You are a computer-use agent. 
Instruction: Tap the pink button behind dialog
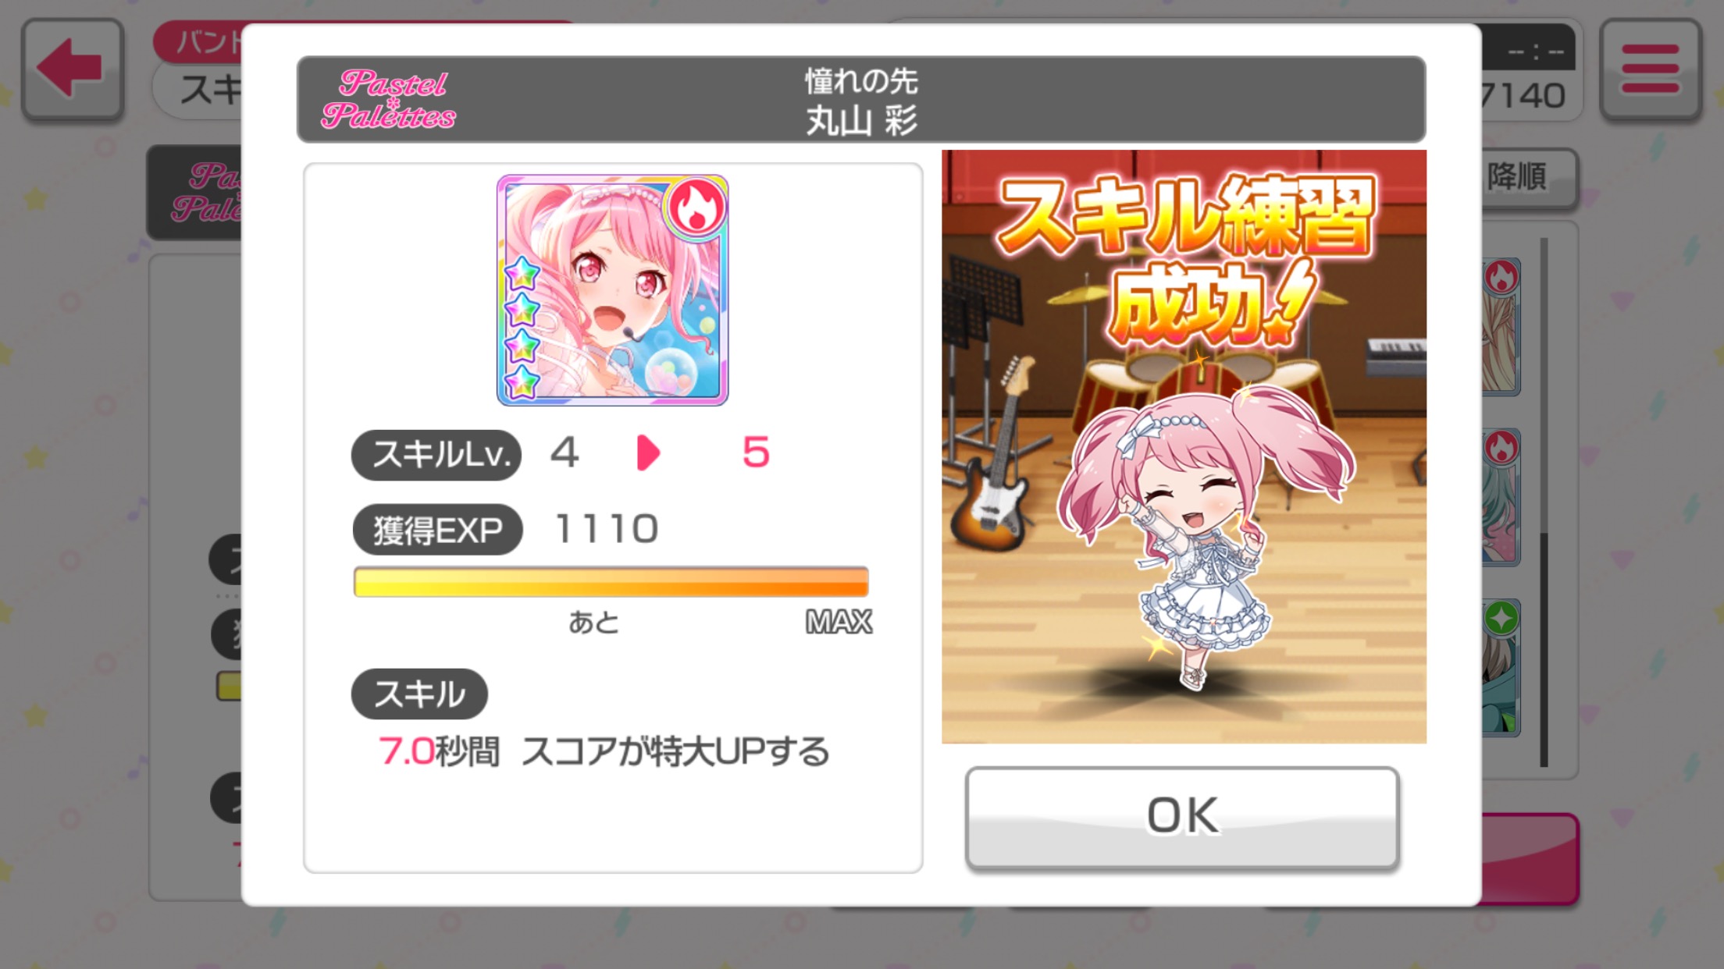click(x=1530, y=858)
